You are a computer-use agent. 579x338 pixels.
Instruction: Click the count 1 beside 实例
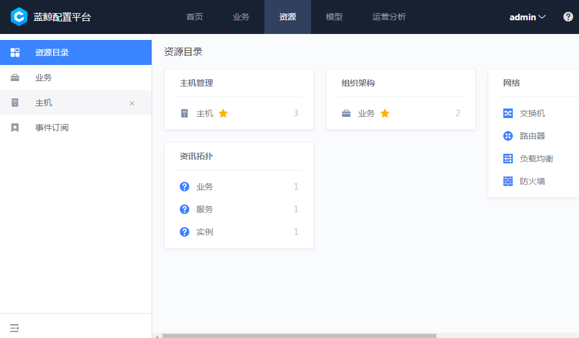[x=296, y=232]
